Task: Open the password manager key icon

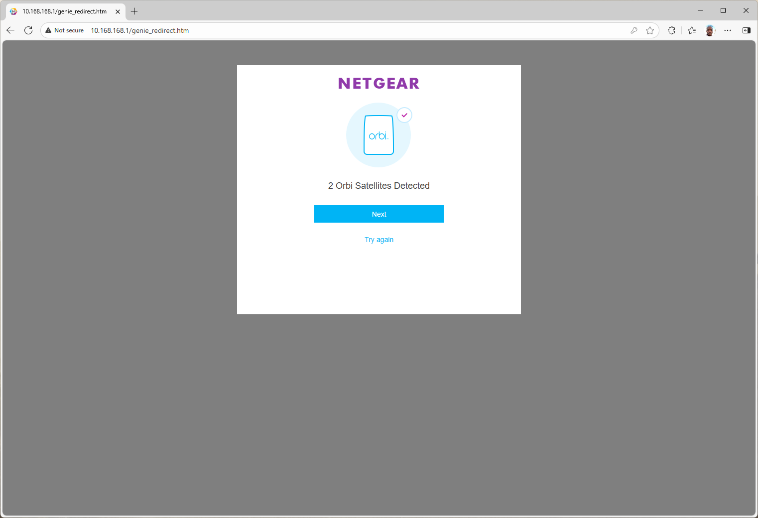Action: pyautogui.click(x=634, y=30)
